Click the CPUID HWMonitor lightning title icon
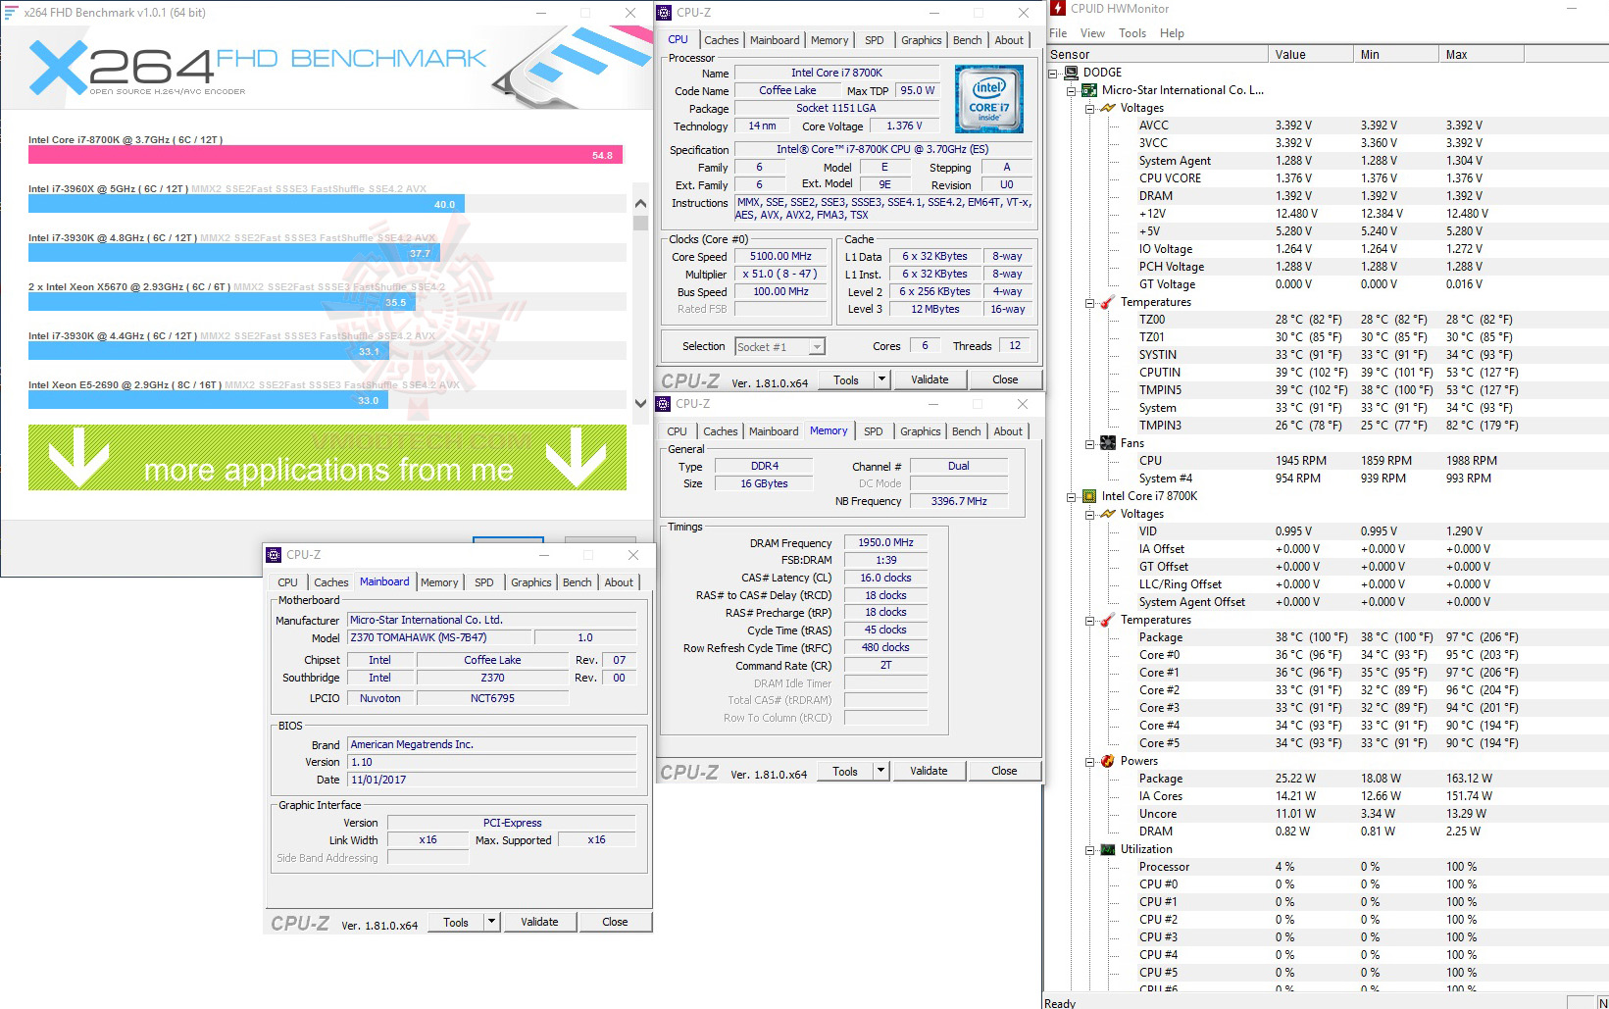The image size is (1609, 1009). (x=1058, y=9)
